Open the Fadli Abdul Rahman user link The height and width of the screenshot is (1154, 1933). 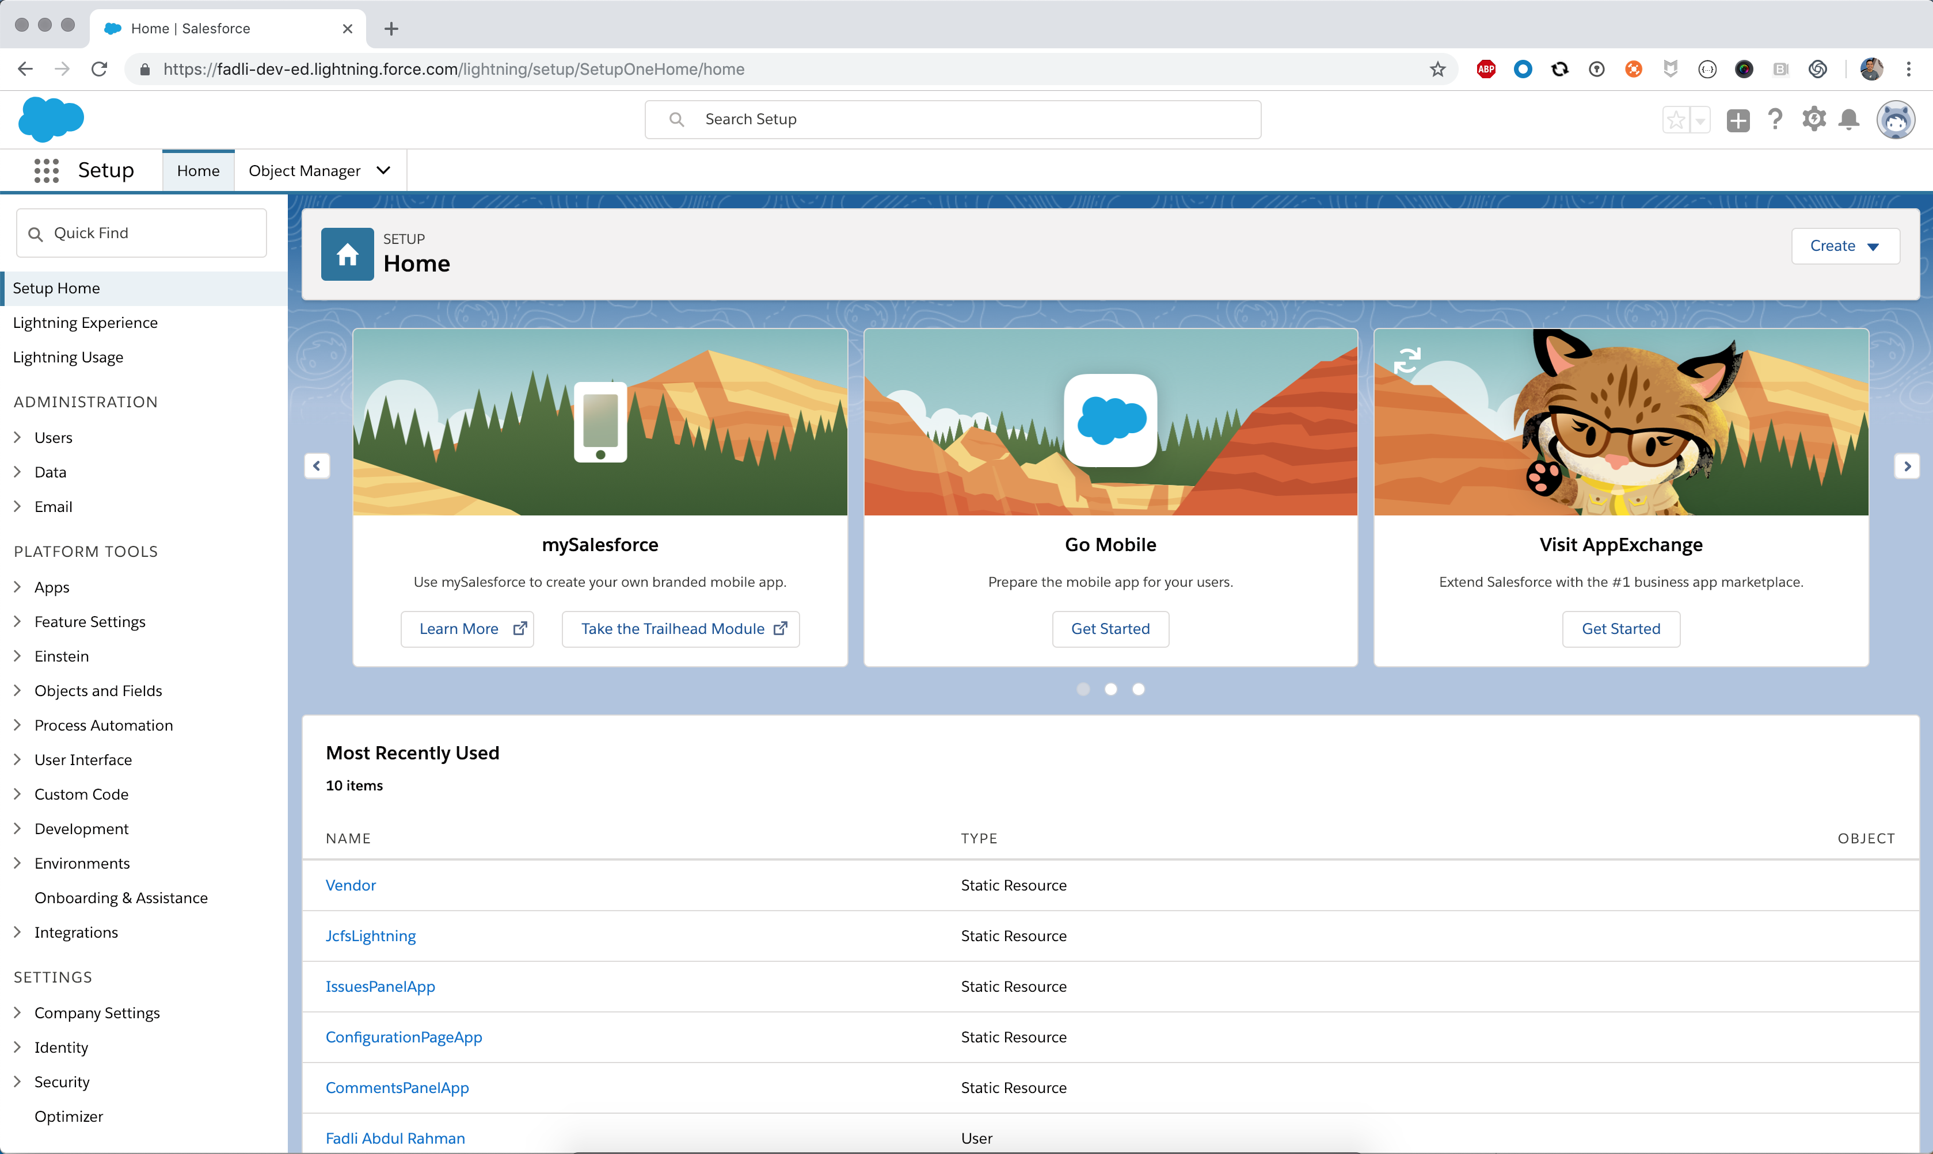point(395,1138)
